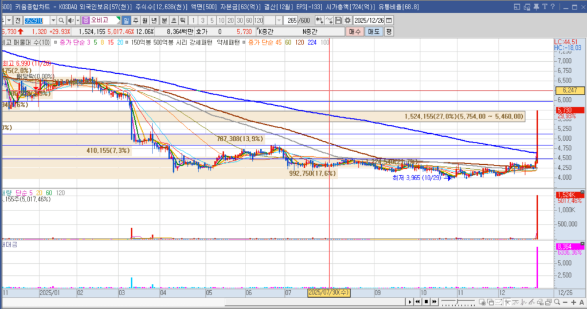Switch to weekly (주) chart period
The image size is (587, 309).
point(136,20)
